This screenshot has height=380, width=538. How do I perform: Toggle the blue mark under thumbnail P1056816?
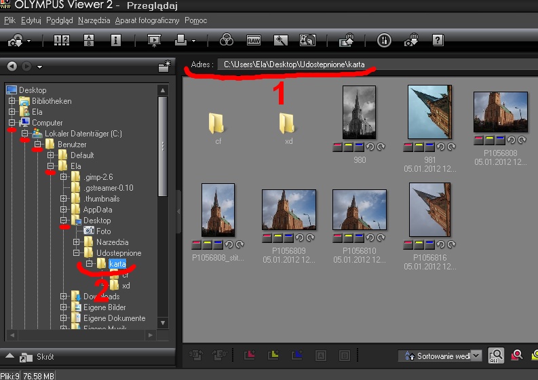pos(429,244)
